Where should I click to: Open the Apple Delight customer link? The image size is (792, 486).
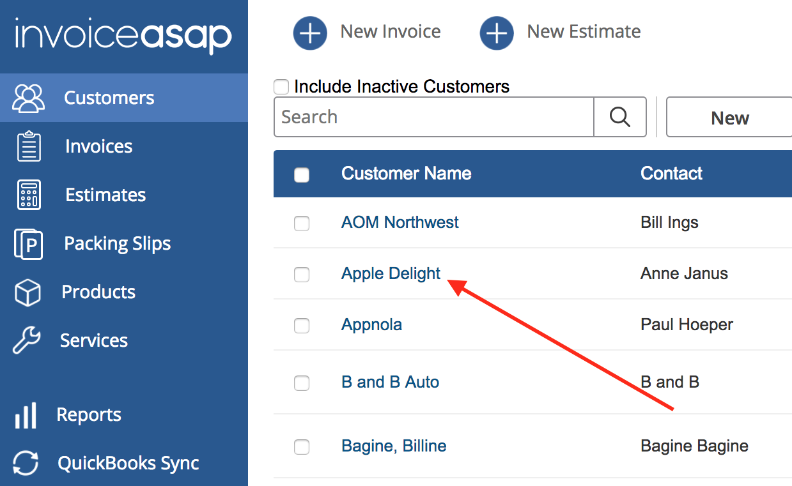click(391, 273)
